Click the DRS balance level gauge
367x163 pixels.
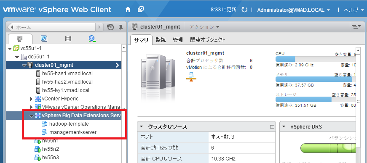click(328, 148)
